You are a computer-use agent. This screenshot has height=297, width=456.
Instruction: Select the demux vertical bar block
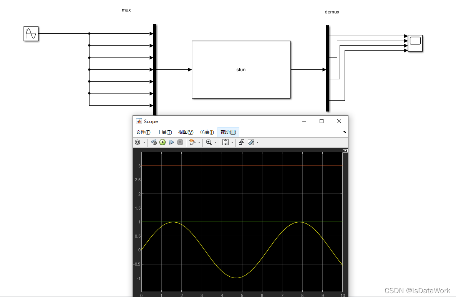point(328,69)
